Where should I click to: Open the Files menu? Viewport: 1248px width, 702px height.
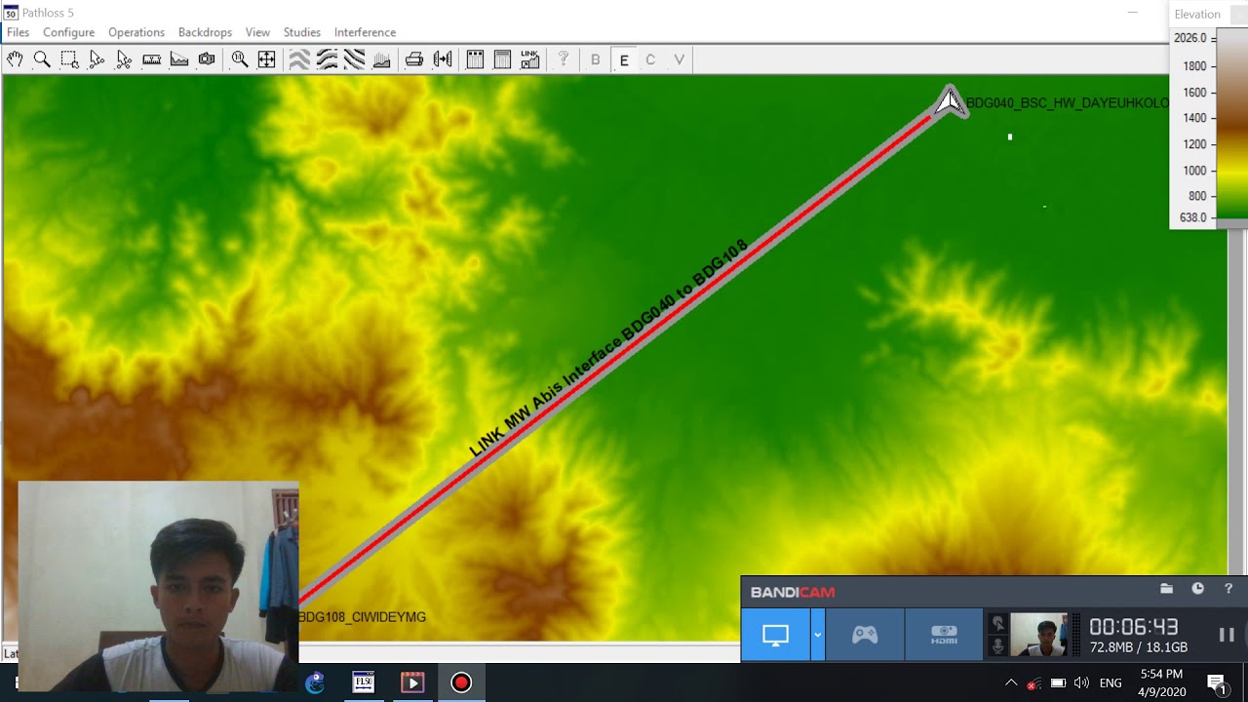18,32
